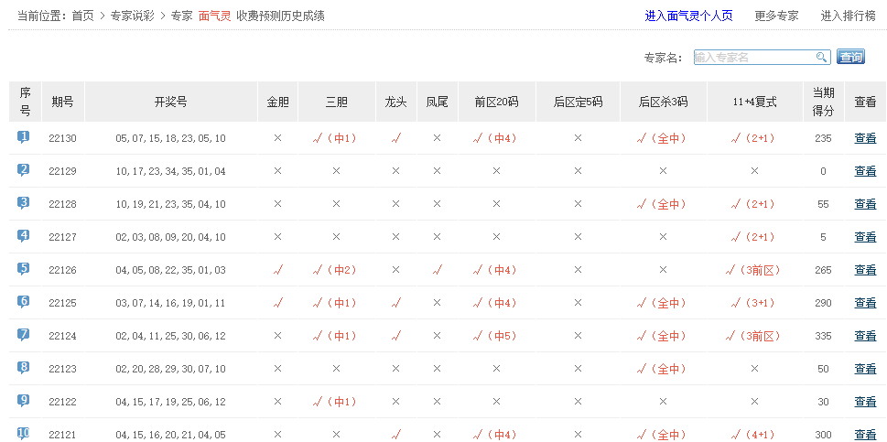887x442 pixels.
Task: Click the rank 3 number badge
Action: click(x=24, y=203)
